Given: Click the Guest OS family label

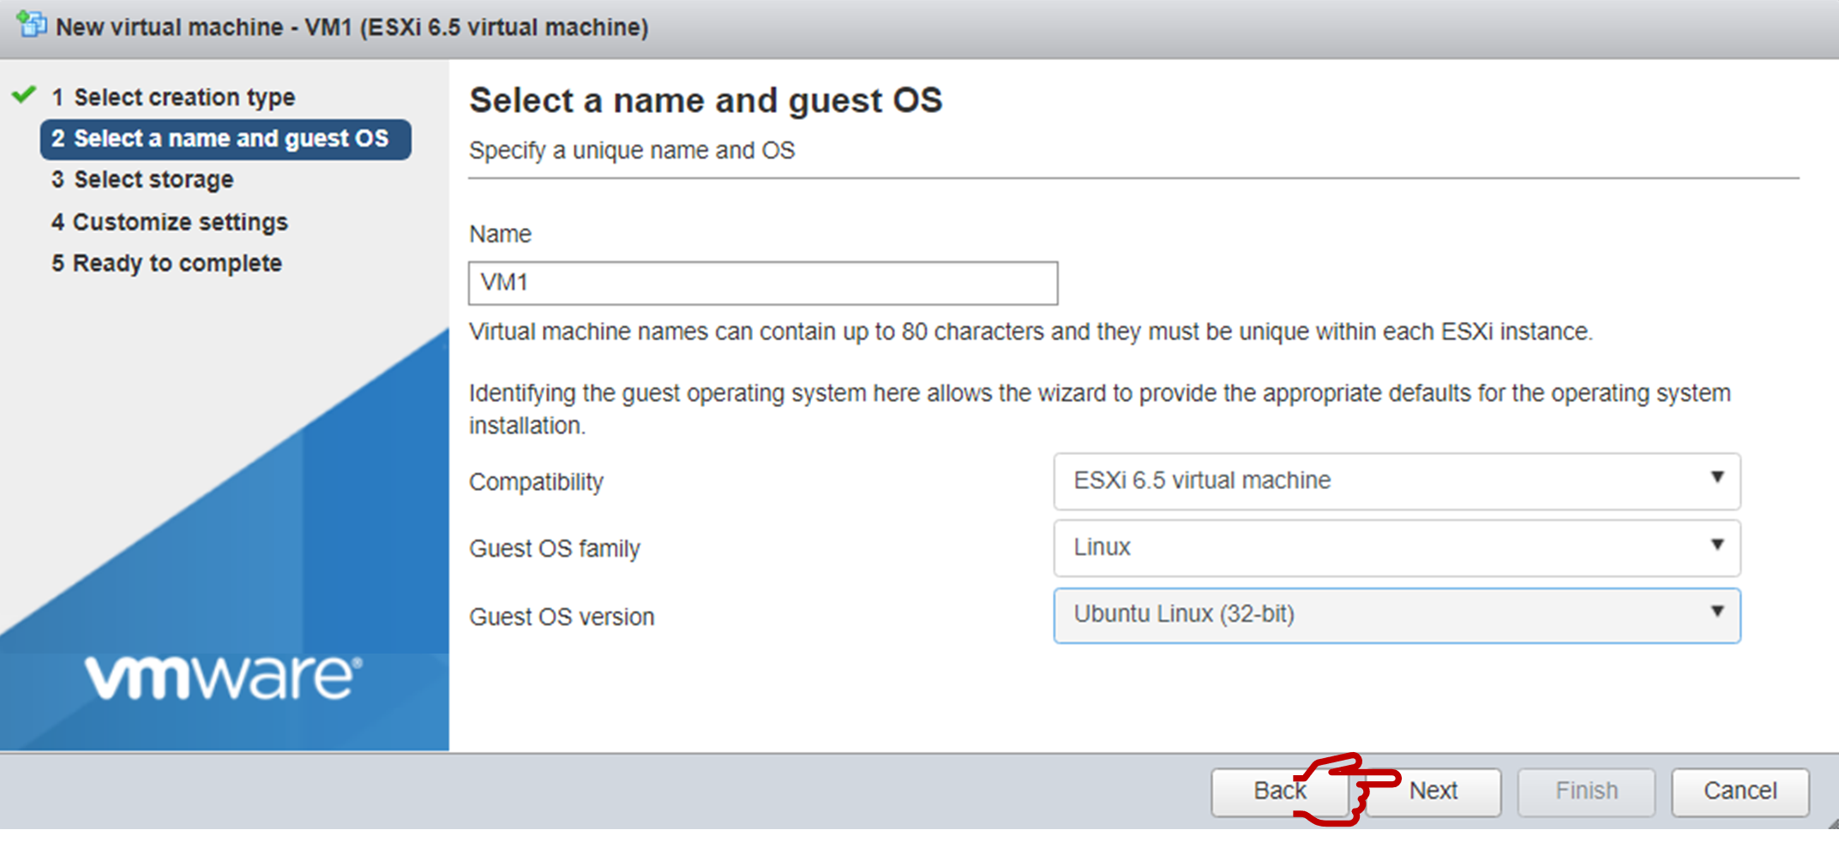Looking at the screenshot, I should coord(555,549).
